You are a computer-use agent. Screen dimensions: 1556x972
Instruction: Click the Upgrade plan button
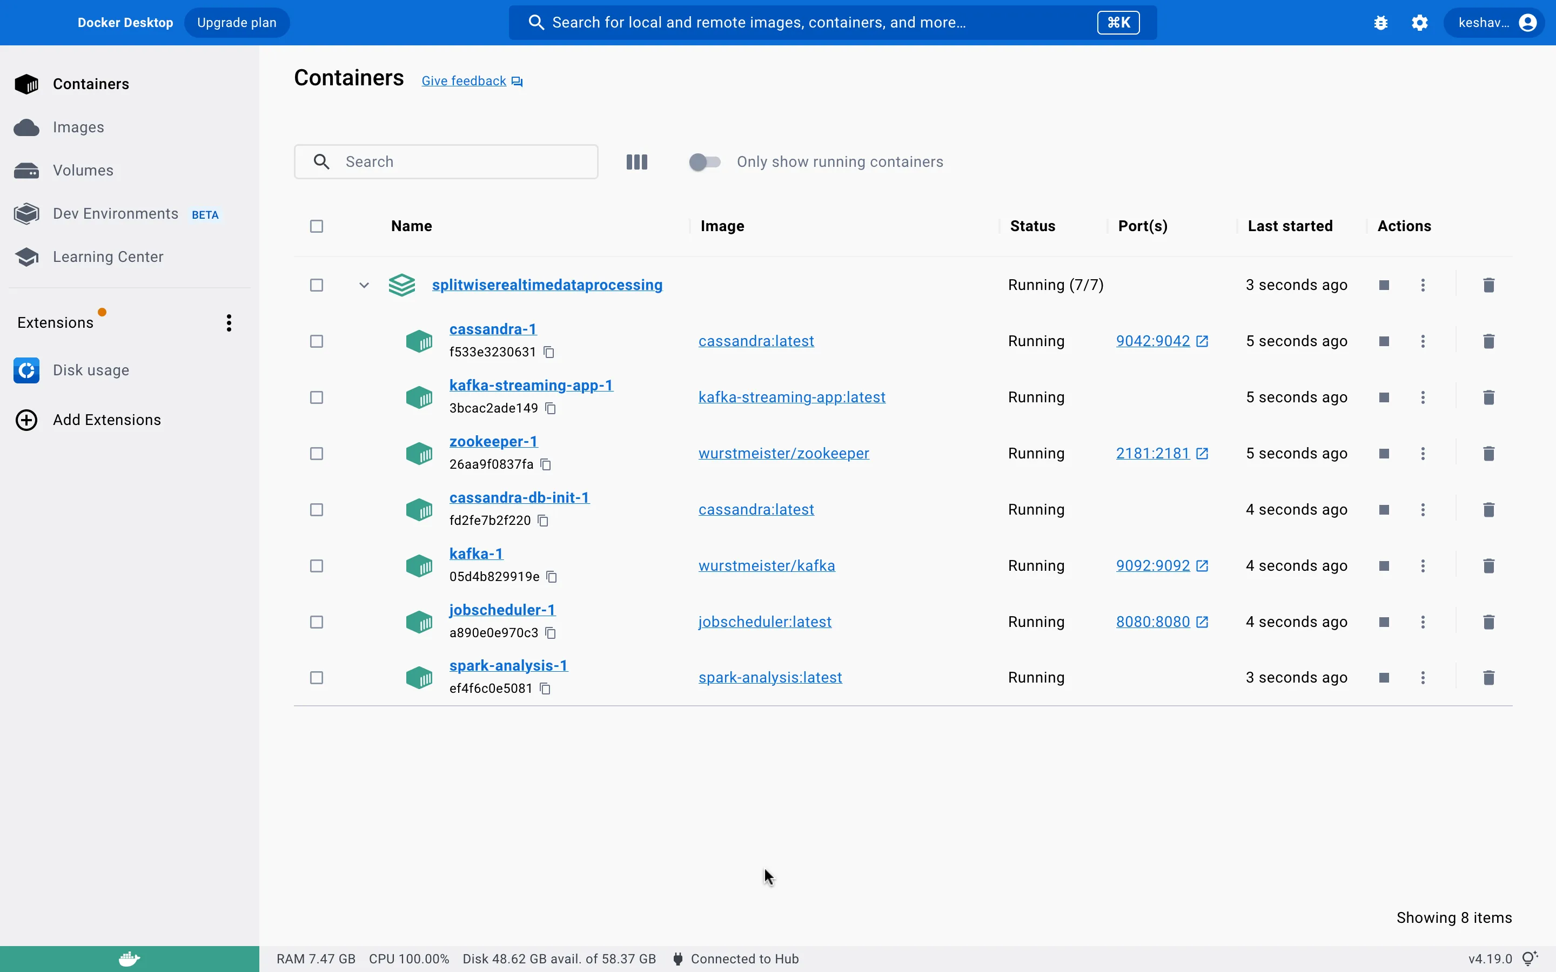pyautogui.click(x=237, y=23)
